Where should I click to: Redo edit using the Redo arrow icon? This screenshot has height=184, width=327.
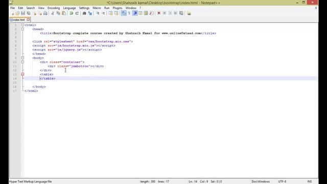pyautogui.click(x=77, y=13)
